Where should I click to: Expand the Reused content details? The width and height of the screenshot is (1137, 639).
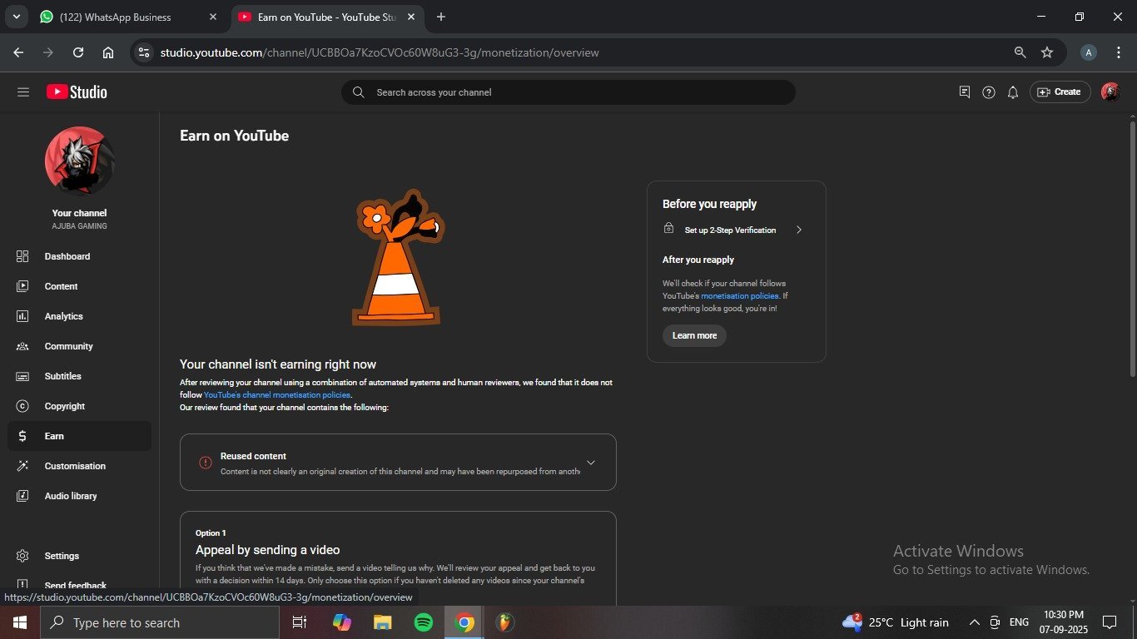click(x=590, y=463)
